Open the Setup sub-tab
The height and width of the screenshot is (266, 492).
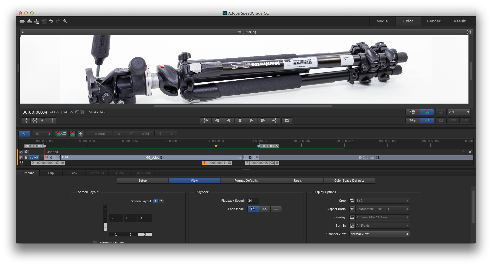point(143,180)
